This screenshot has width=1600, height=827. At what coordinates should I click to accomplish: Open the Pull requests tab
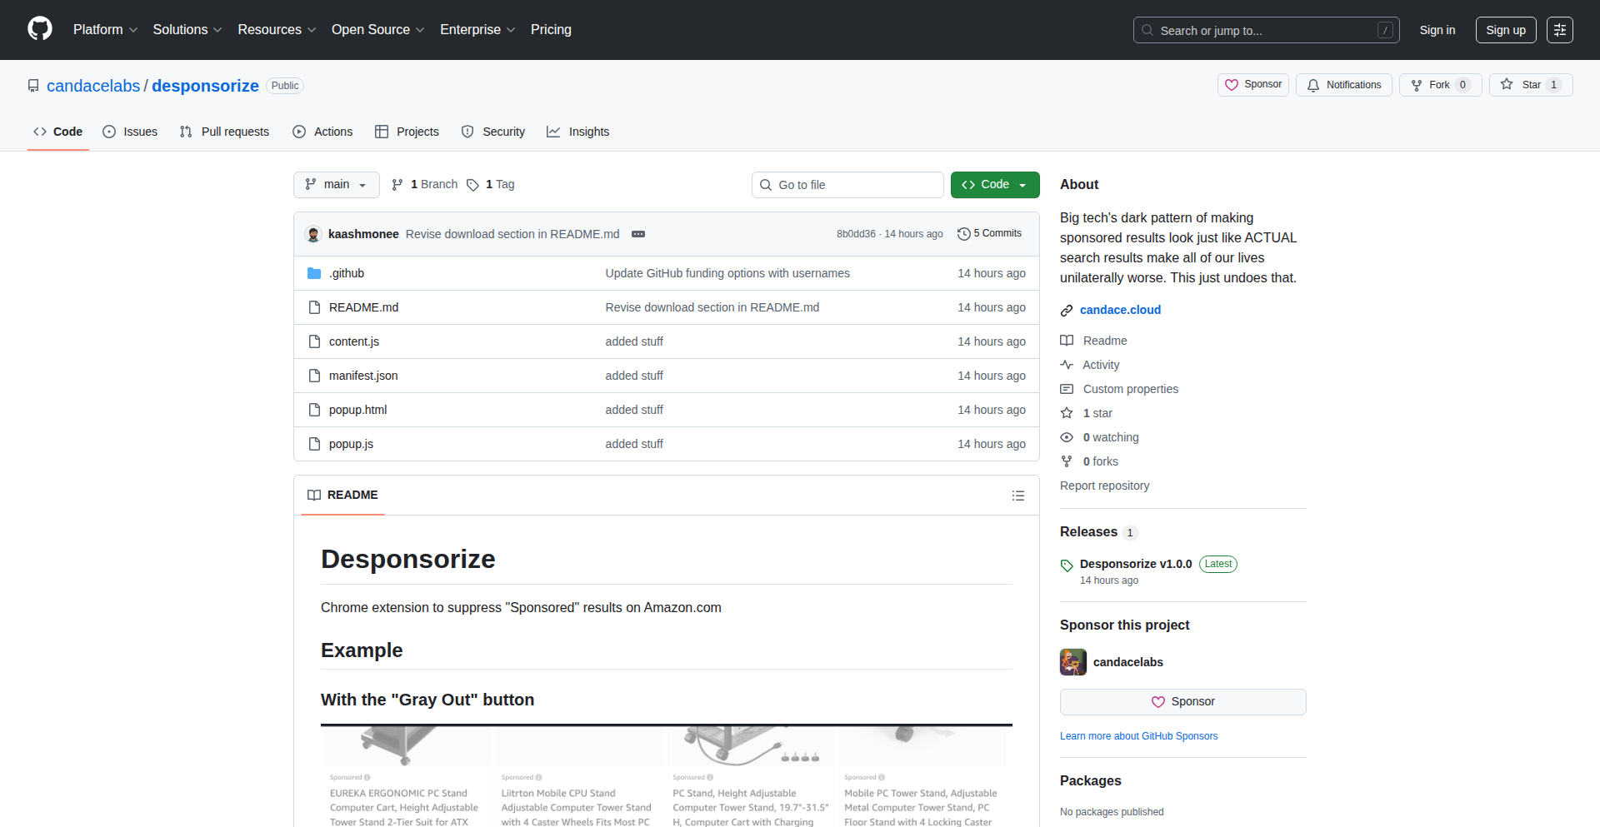224,132
